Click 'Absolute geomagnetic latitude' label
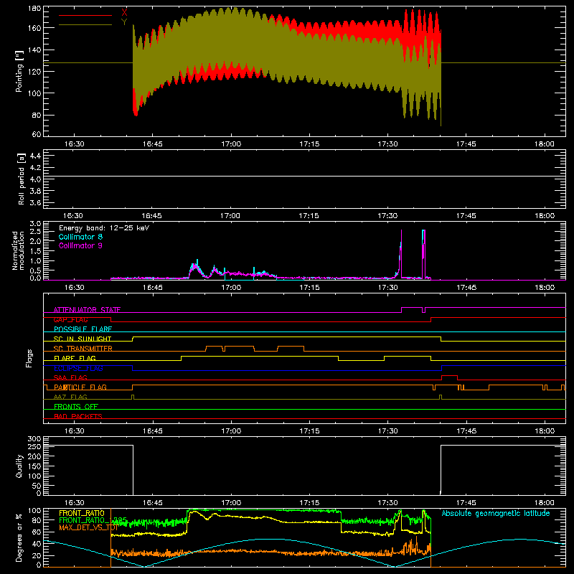This screenshot has height=574, width=574. tap(496, 513)
